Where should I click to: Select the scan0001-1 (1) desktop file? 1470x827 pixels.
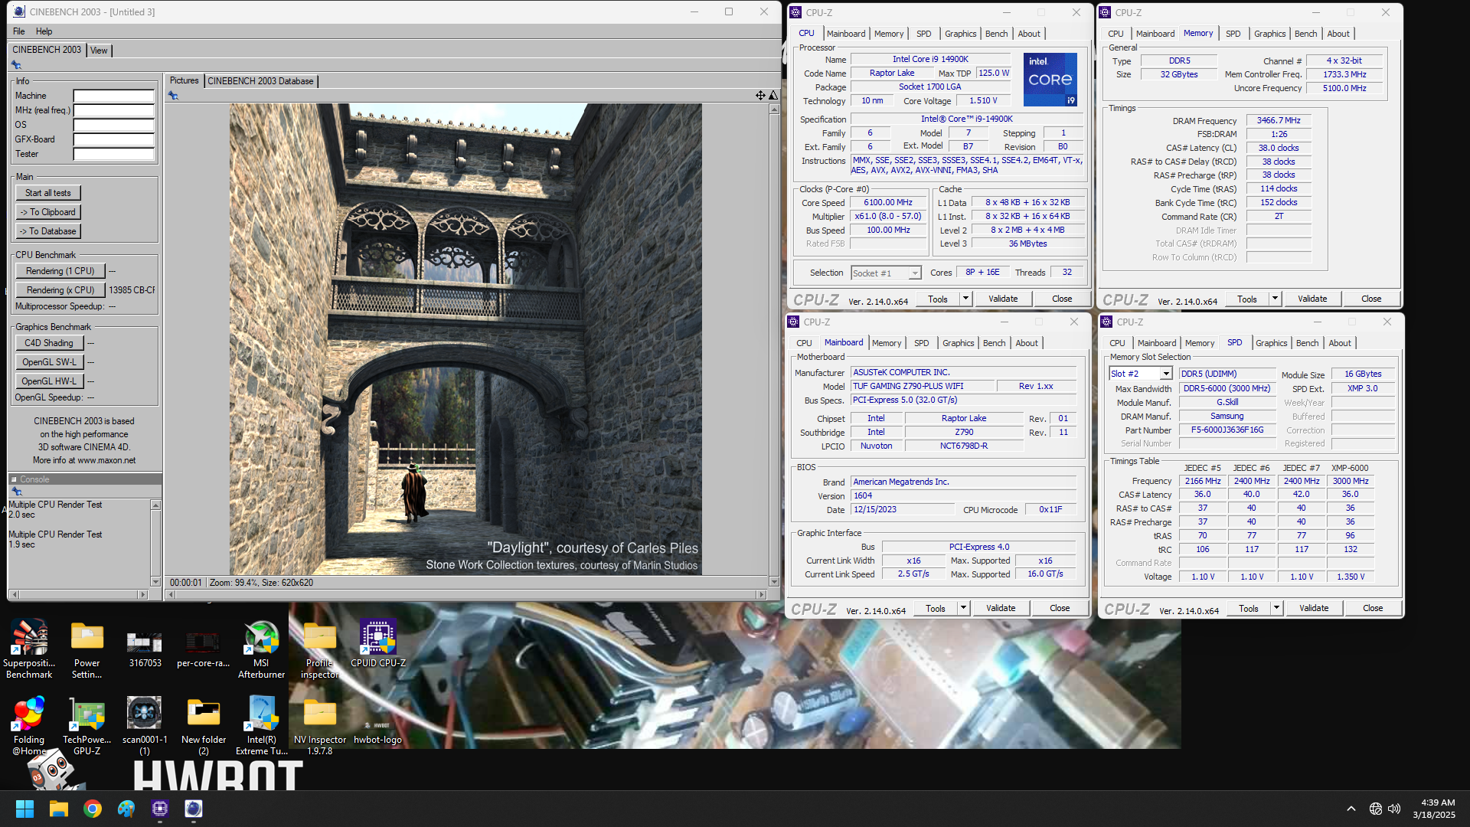[145, 724]
